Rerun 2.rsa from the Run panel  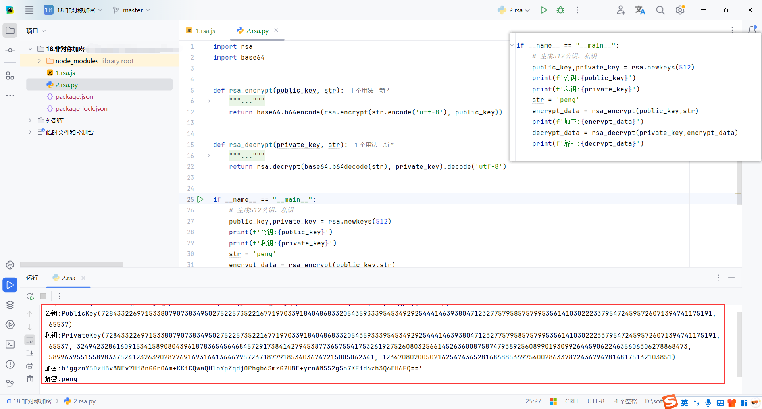click(x=30, y=296)
